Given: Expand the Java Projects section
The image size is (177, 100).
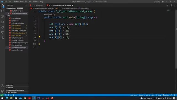Looking at the screenshot, I should [17, 93].
